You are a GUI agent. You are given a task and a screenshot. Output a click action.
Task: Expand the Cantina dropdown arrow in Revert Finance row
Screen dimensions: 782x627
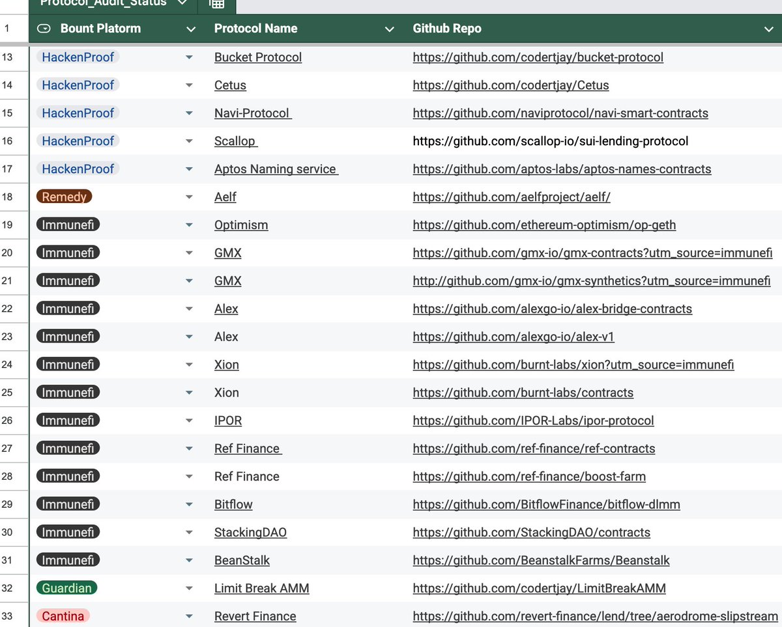point(189,617)
